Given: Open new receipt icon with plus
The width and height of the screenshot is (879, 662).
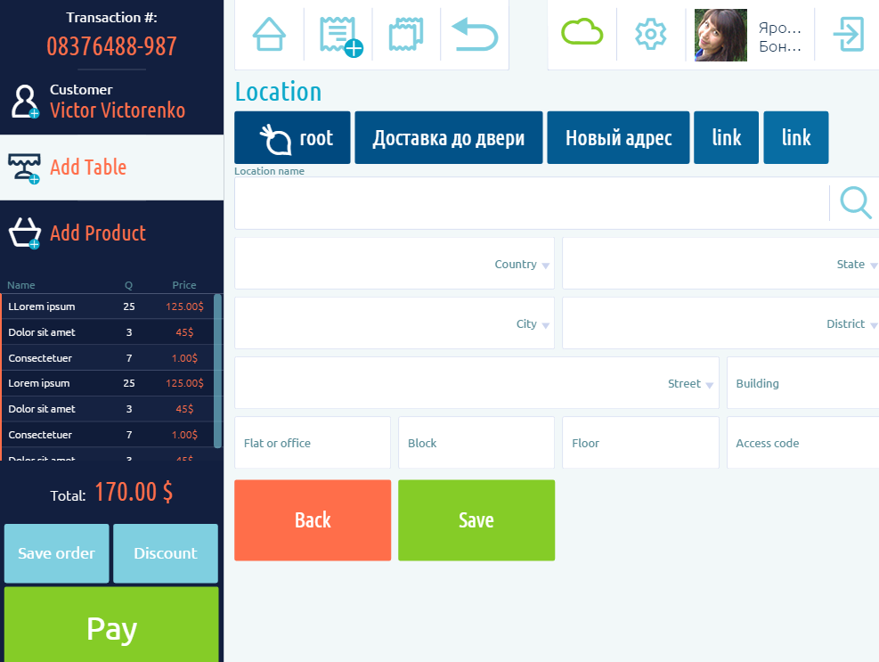Looking at the screenshot, I should 338,36.
